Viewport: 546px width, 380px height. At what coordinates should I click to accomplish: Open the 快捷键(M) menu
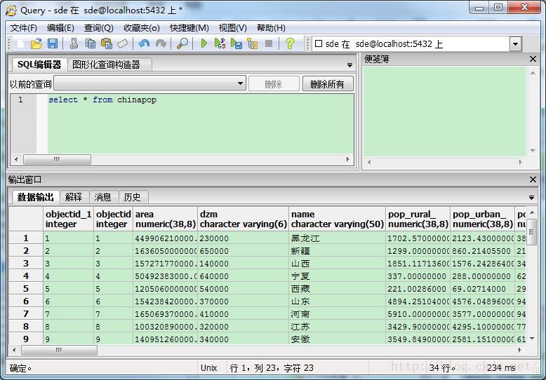coord(189,28)
